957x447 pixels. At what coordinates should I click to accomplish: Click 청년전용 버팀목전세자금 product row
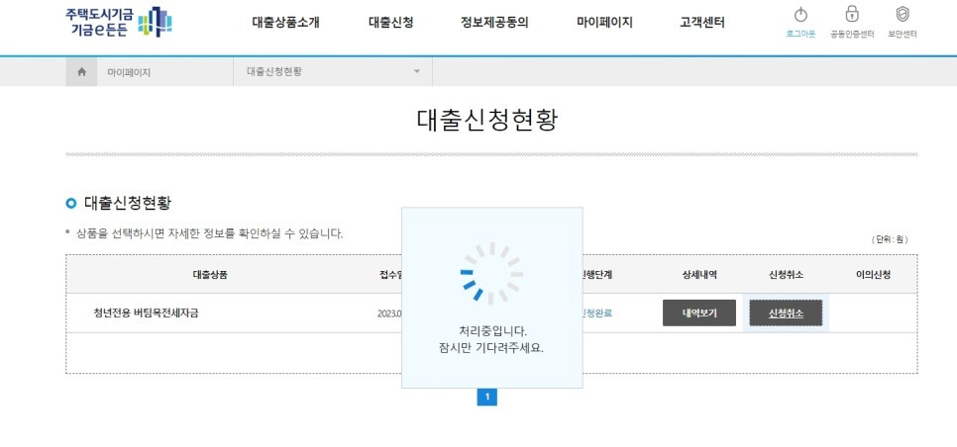[x=146, y=313]
